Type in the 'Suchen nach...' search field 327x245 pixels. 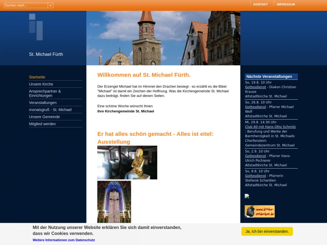click(26, 6)
